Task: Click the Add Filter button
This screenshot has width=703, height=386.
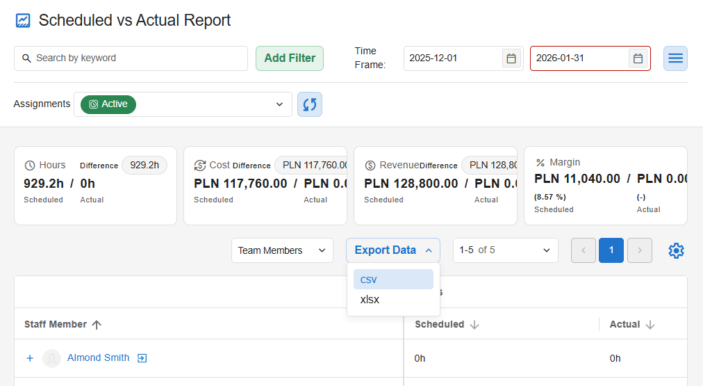Action: [x=290, y=58]
